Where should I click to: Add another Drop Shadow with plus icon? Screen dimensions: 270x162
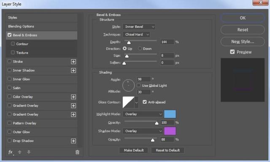pyautogui.click(x=73, y=141)
